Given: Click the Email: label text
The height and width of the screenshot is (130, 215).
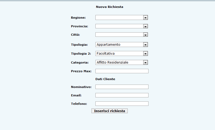Looking at the screenshot, I should tap(76, 95).
